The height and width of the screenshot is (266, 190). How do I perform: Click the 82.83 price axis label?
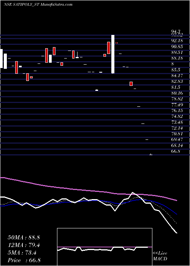point(177,81)
